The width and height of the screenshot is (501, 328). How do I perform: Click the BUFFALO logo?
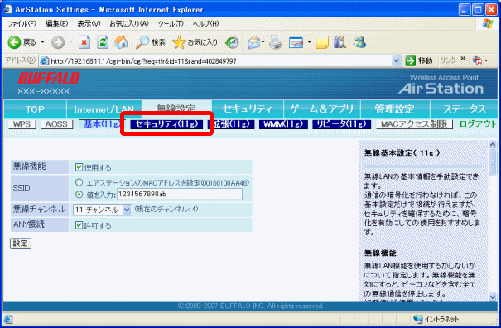[49, 78]
